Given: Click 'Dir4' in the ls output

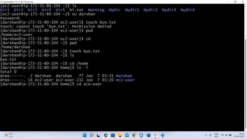Looking at the screenshot, I should click(46, 10).
